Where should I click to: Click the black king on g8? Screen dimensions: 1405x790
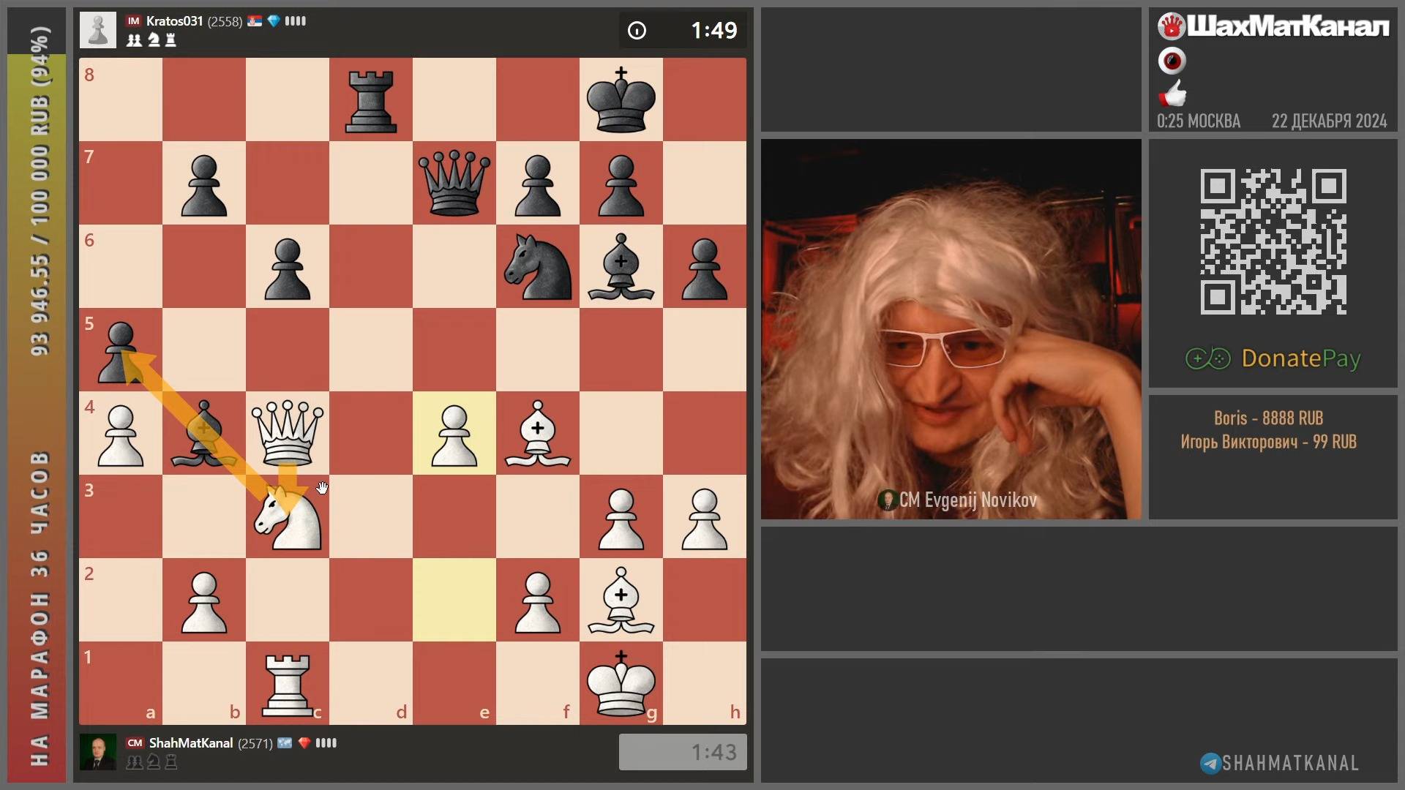point(621,100)
